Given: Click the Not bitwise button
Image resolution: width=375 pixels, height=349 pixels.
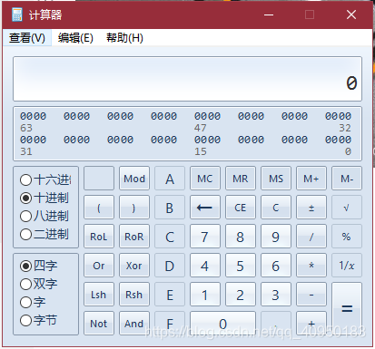Looking at the screenshot, I should click(99, 324).
